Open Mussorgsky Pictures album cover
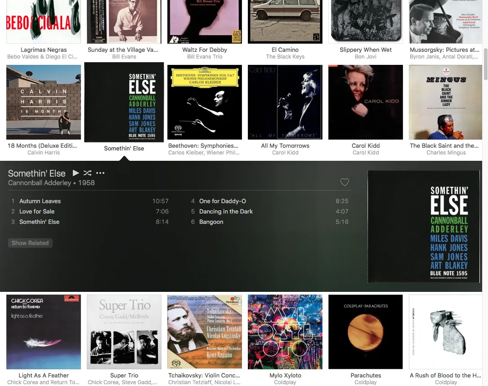This screenshot has width=488, height=386. point(446,22)
